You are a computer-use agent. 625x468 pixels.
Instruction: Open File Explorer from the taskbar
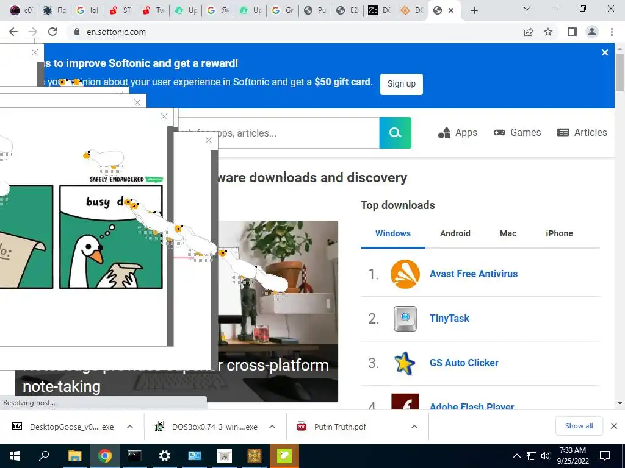click(74, 456)
